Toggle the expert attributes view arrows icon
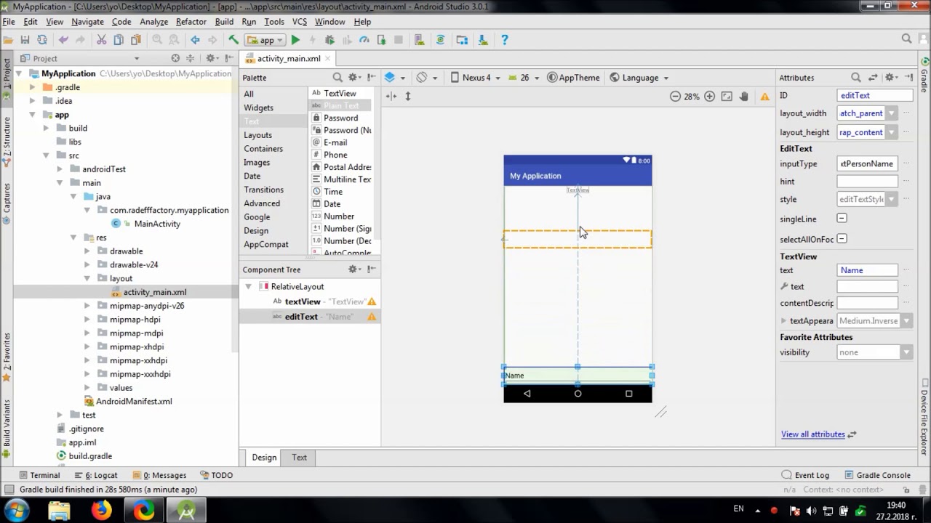Image resolution: width=931 pixels, height=523 pixels. tap(873, 77)
